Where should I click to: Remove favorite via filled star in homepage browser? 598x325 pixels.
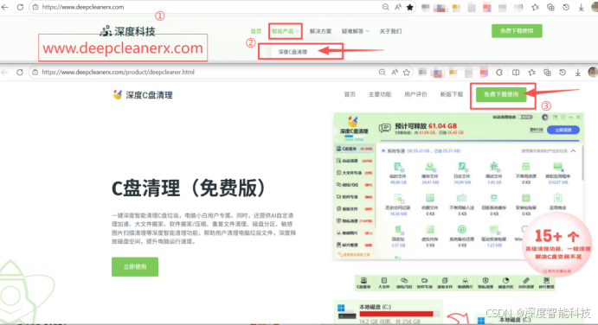(410, 7)
